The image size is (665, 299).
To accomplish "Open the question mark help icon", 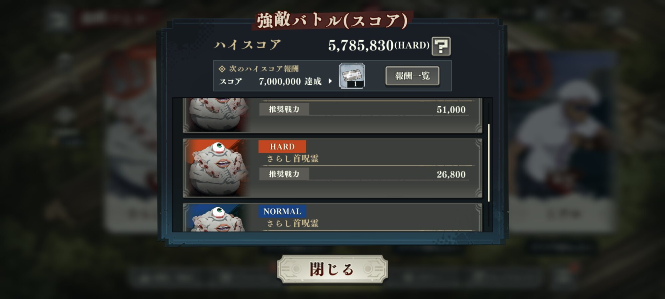I will pos(441,46).
